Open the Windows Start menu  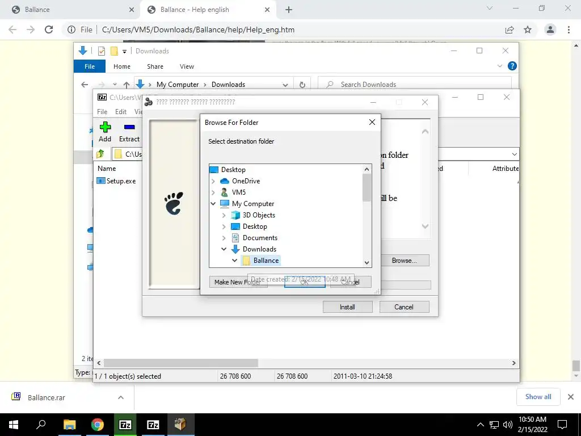(14, 425)
